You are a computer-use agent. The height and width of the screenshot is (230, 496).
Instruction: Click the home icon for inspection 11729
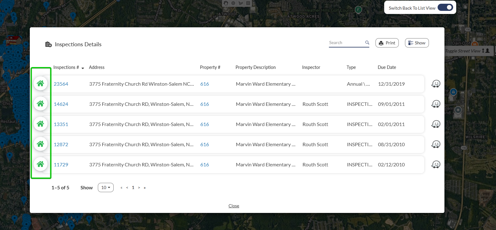[40, 164]
